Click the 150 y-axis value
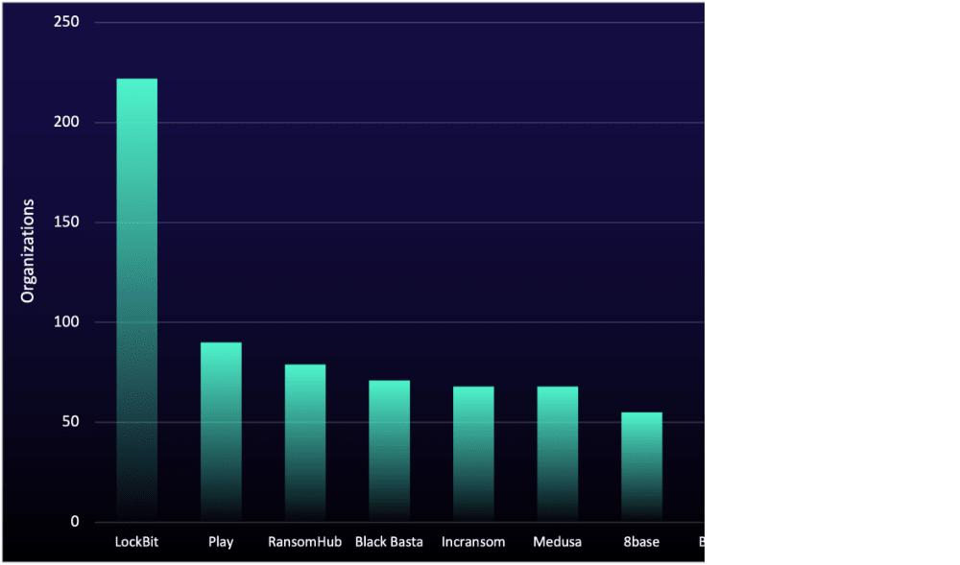Image resolution: width=960 pixels, height=565 pixels. [66, 222]
